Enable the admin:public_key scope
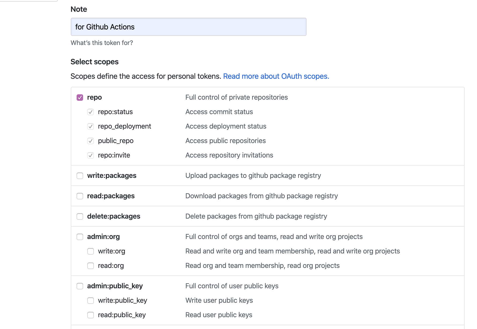 [80, 286]
